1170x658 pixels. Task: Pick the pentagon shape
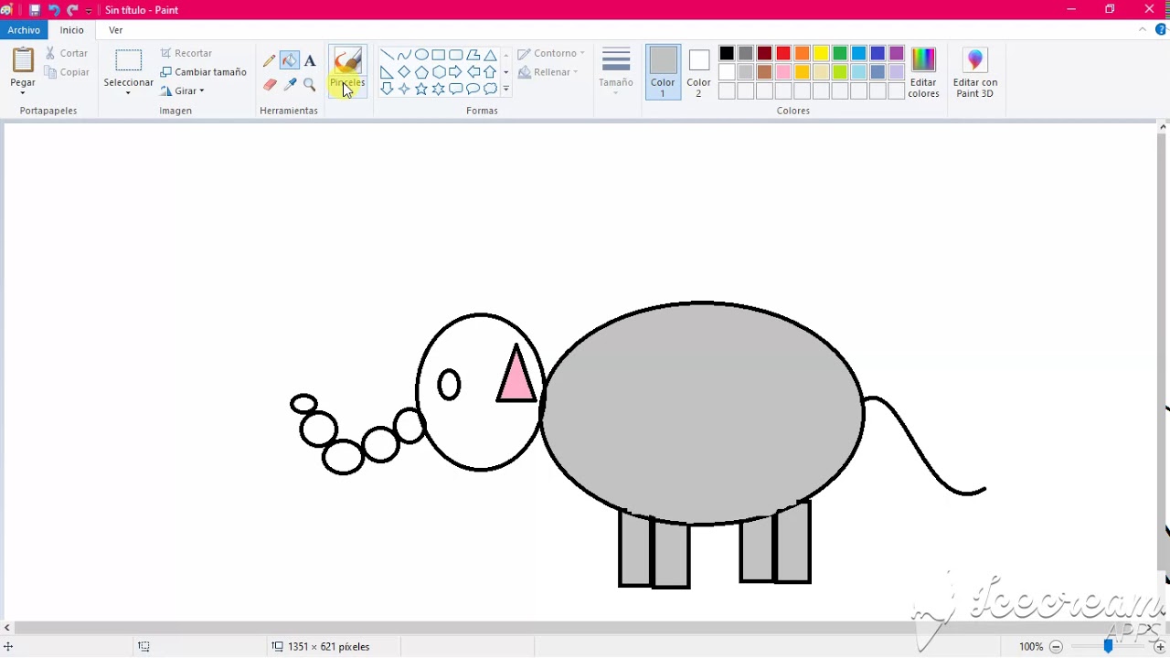pos(421,72)
